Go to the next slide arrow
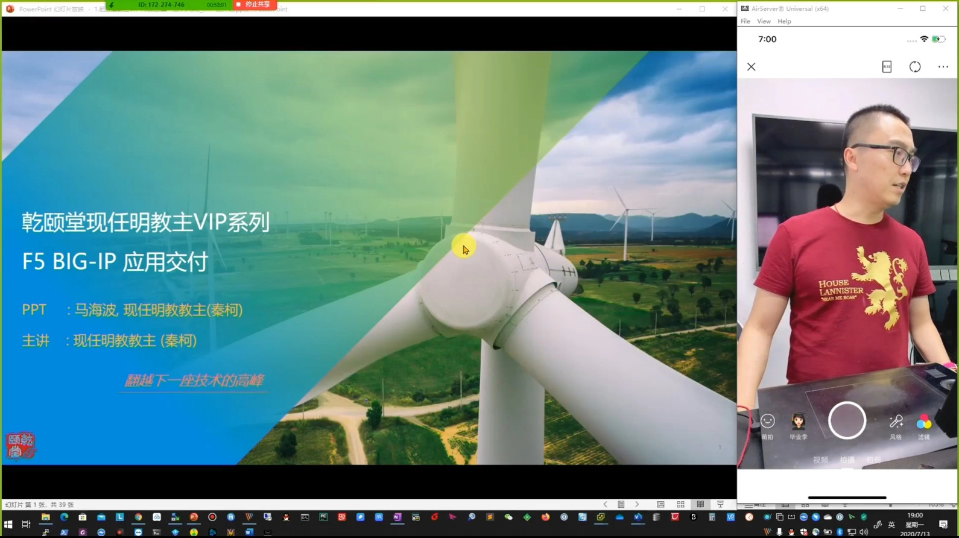 [x=637, y=504]
